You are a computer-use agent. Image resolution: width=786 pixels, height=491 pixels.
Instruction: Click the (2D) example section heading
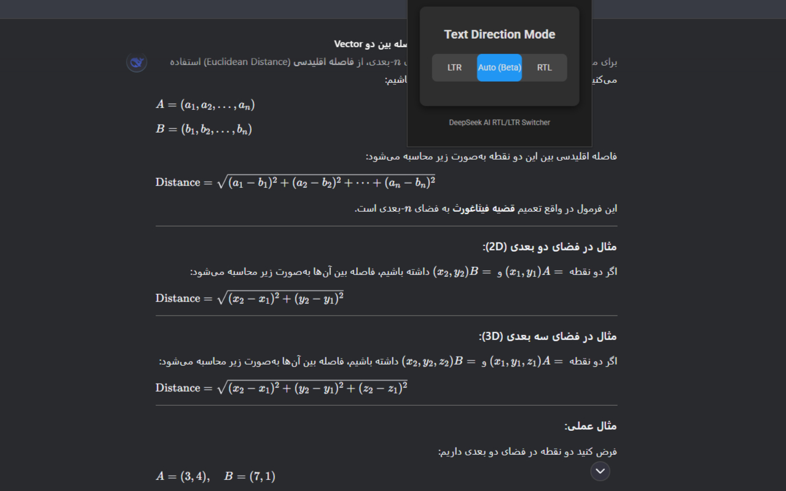[x=549, y=247]
